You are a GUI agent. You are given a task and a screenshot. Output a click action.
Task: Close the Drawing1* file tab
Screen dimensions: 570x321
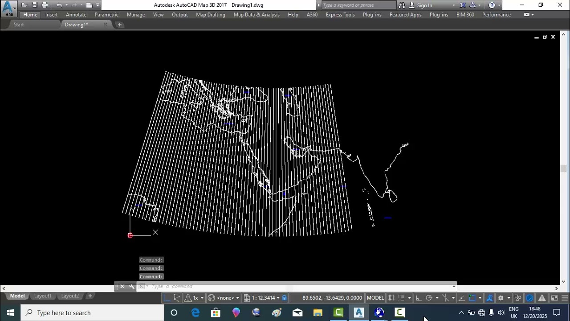coord(106,25)
